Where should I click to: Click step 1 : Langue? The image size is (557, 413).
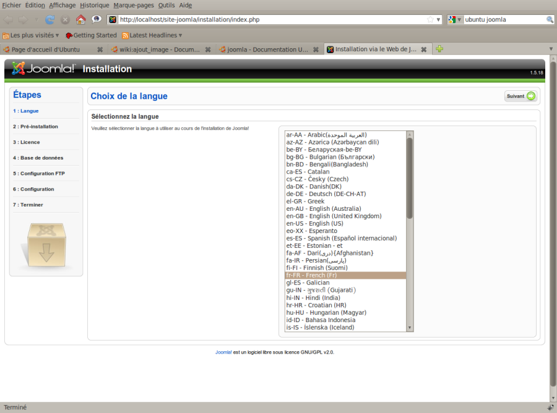pos(25,111)
